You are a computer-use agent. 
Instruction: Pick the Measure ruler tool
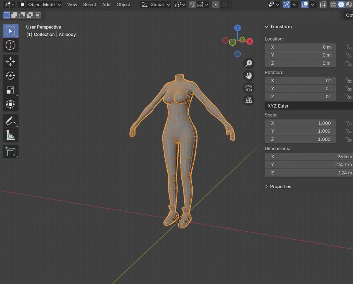click(10, 135)
